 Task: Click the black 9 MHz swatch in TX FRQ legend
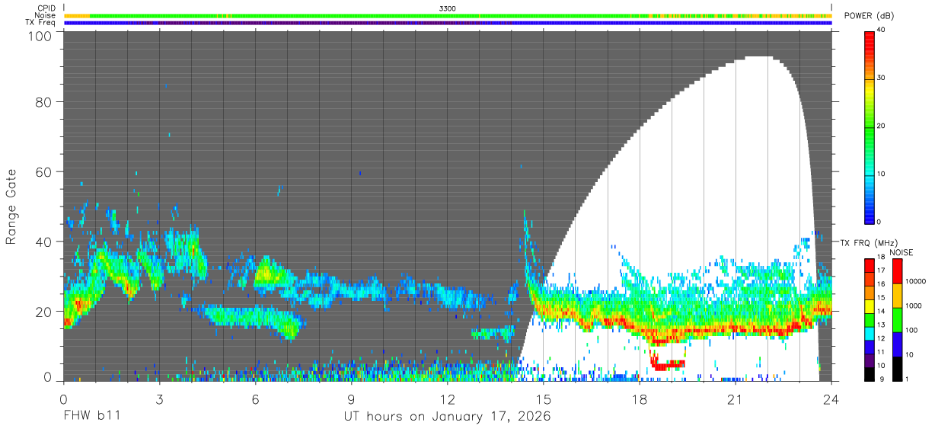click(x=870, y=376)
